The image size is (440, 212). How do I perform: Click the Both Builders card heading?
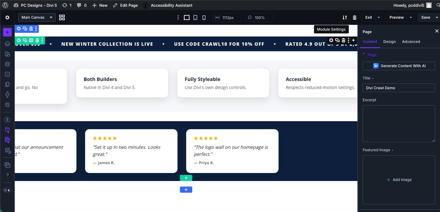pyautogui.click(x=100, y=79)
